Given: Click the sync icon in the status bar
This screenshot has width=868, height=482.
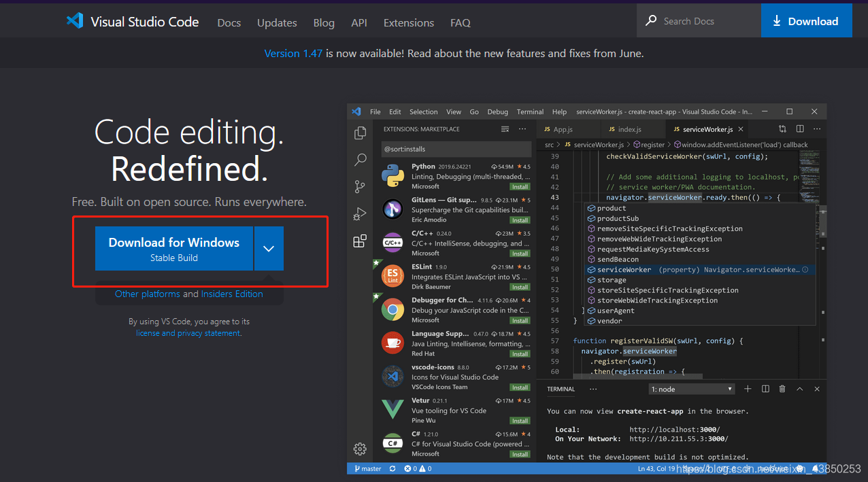Looking at the screenshot, I should point(393,468).
